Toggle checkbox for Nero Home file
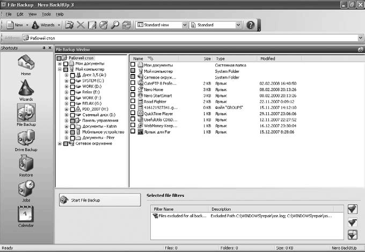 (133, 90)
